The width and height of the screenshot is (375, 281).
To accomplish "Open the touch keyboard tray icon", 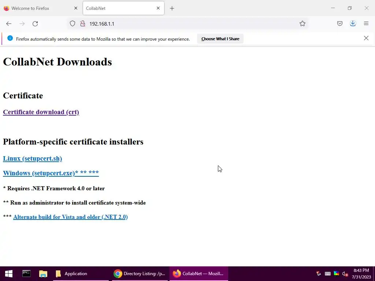I will point(328,274).
